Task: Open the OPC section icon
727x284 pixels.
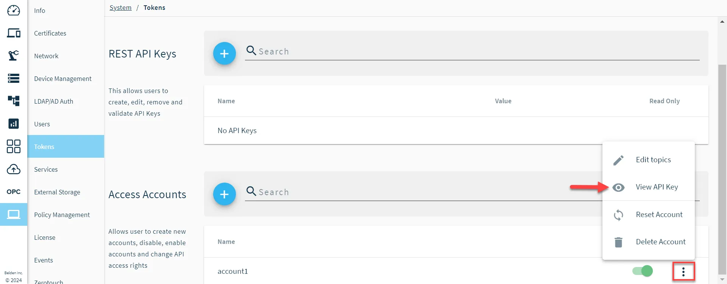Action: tap(14, 192)
